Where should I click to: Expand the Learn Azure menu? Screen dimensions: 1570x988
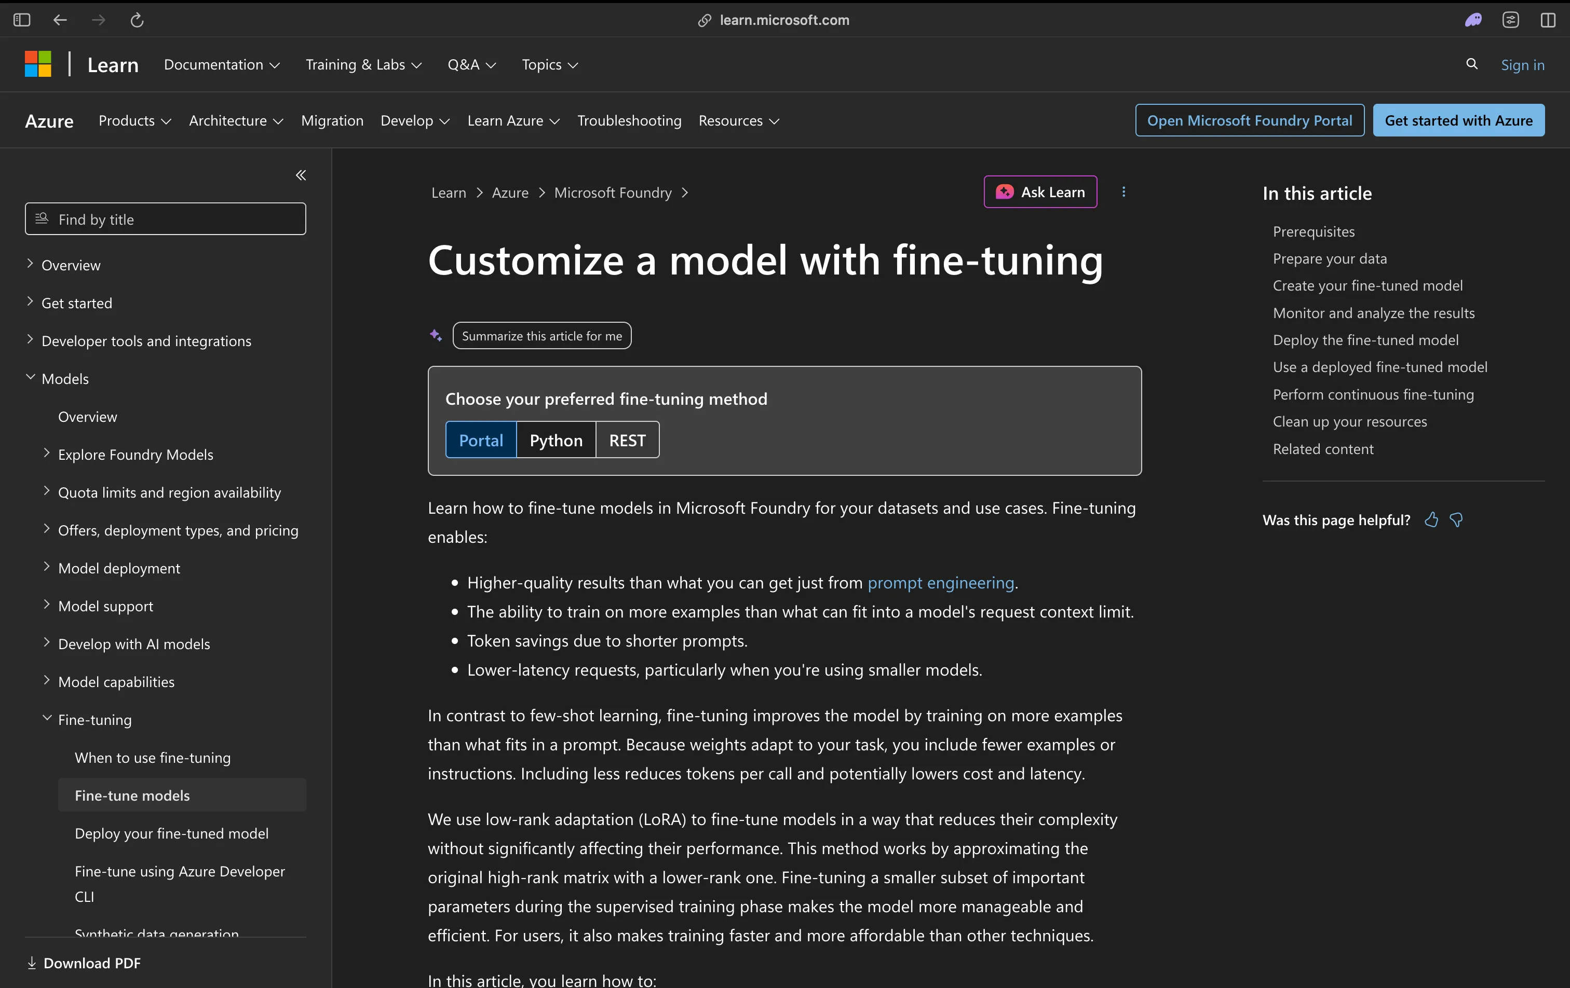[514, 120]
